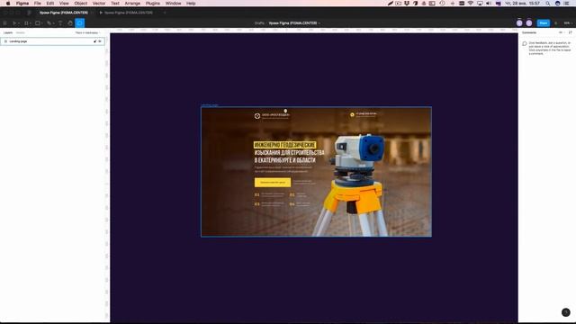Open the File menu
The height and width of the screenshot is (324, 576).
pos(38,4)
